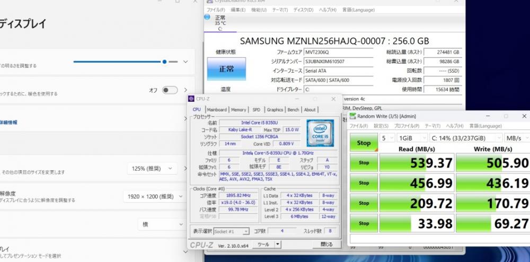Switch to the About tab in CPU-Z
530x262 pixels.
[x=310, y=110]
